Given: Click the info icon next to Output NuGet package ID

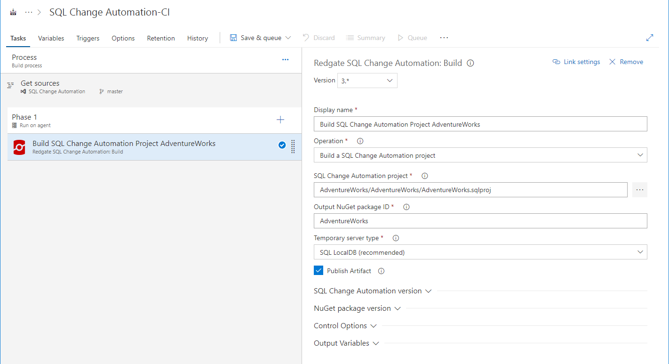Looking at the screenshot, I should (406, 207).
